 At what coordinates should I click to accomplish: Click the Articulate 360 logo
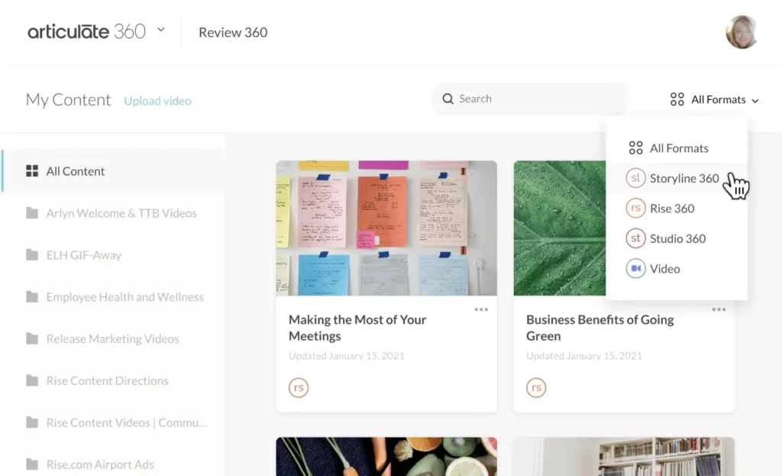click(86, 32)
